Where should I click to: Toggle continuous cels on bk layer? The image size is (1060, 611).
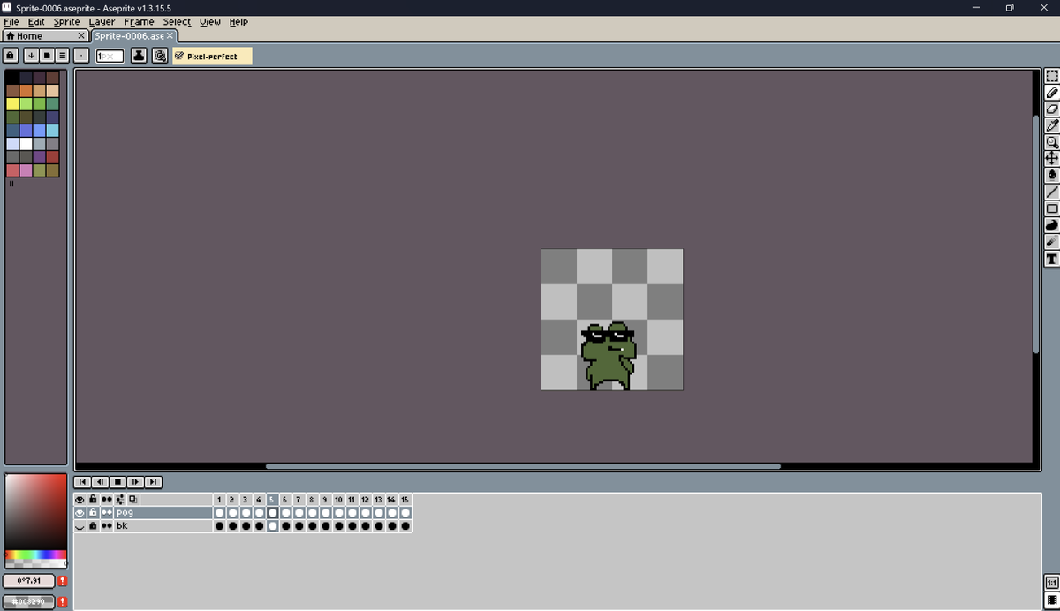click(107, 525)
